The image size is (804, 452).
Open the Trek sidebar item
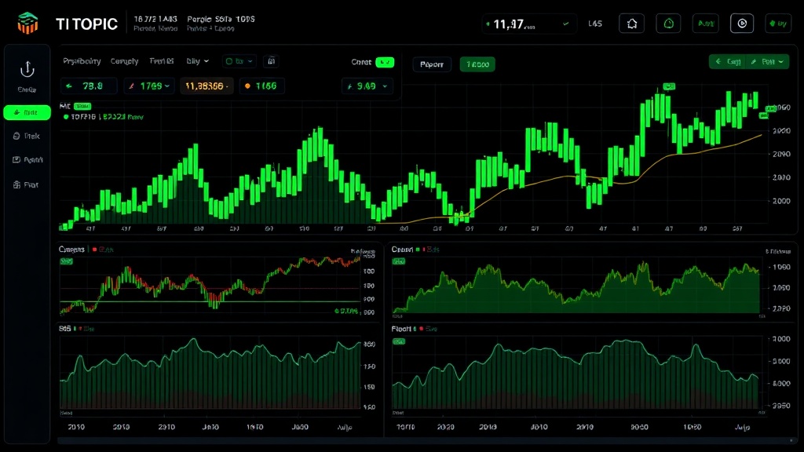point(26,136)
